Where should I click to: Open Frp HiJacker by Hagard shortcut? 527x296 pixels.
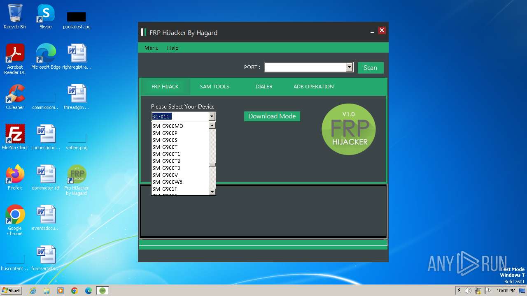coord(77,180)
